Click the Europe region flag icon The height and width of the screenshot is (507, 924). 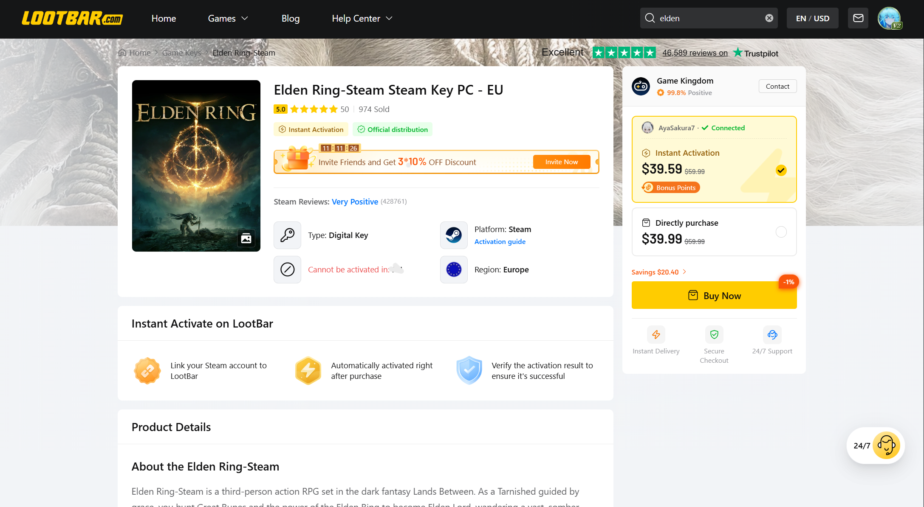click(454, 269)
